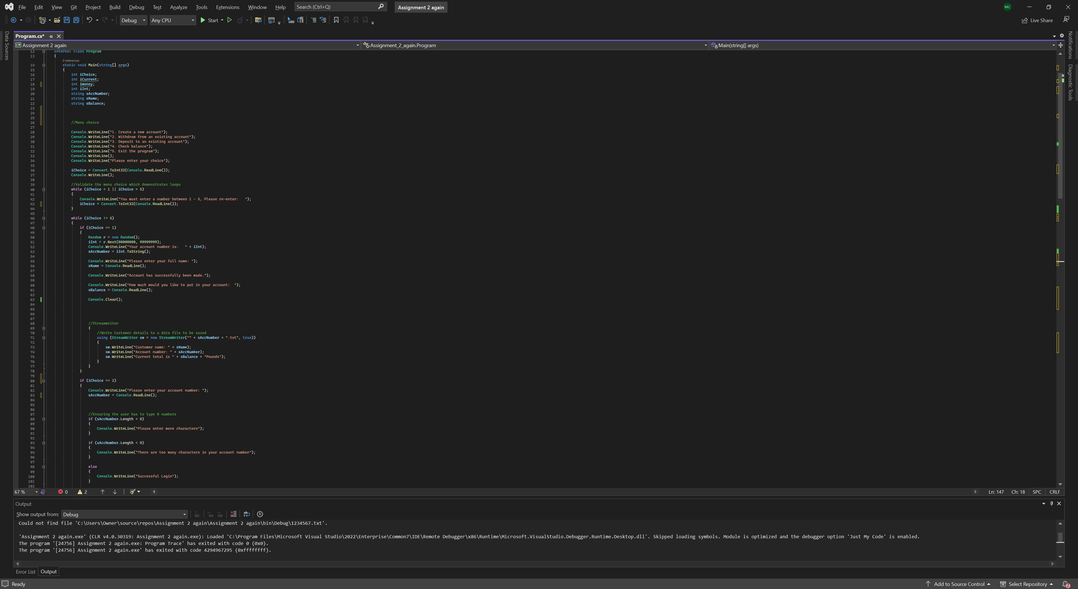This screenshot has height=589, width=1078.
Task: Click Start Without Debugging outline play icon
Action: pyautogui.click(x=229, y=20)
